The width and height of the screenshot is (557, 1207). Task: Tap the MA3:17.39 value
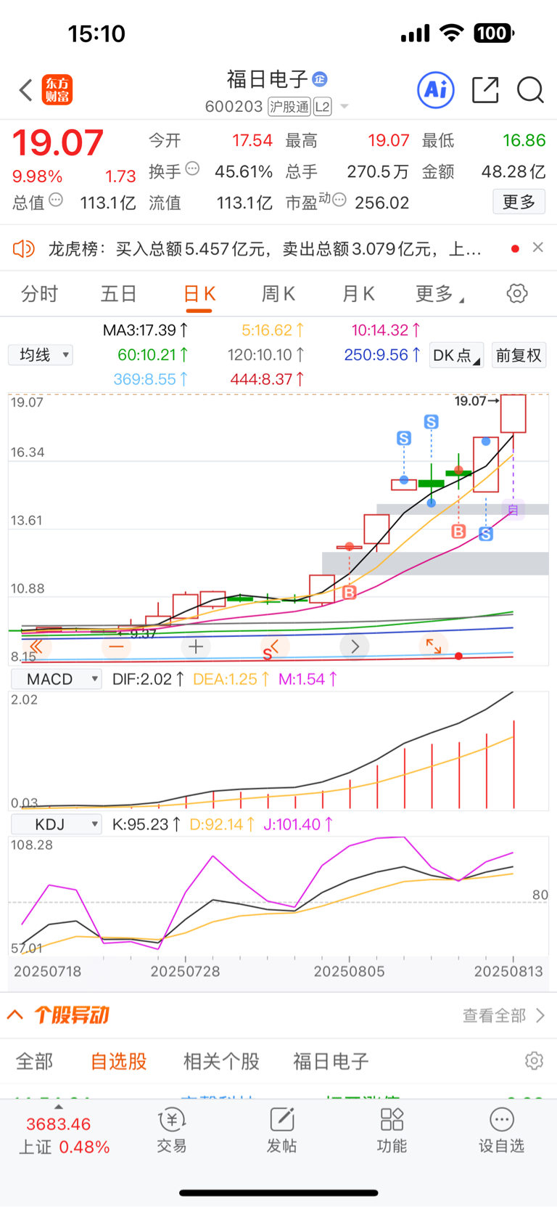146,330
